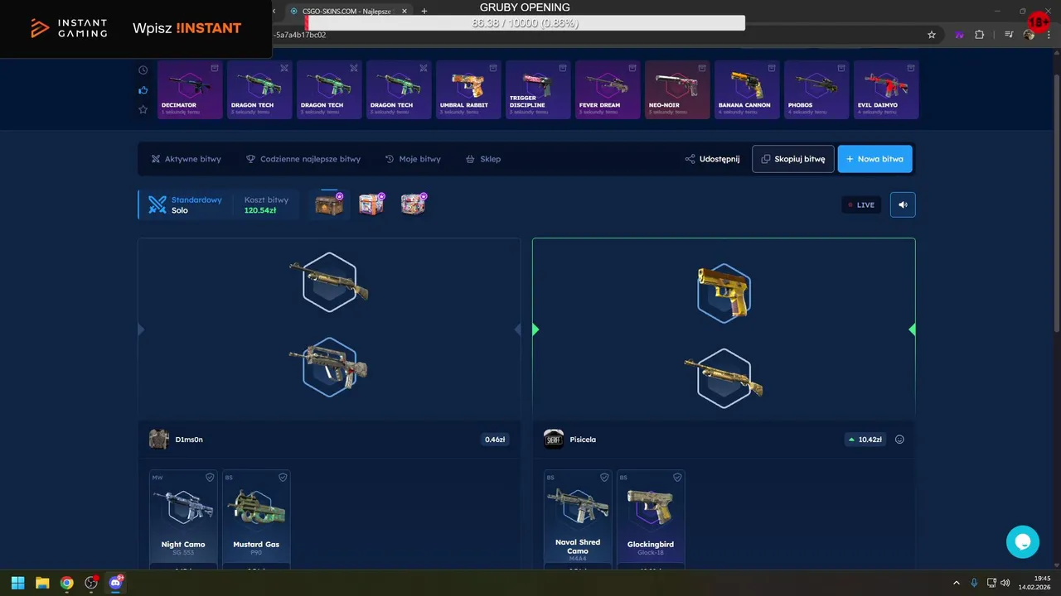Click Skopiuj bitwę button
The image size is (1061, 596).
[793, 159]
